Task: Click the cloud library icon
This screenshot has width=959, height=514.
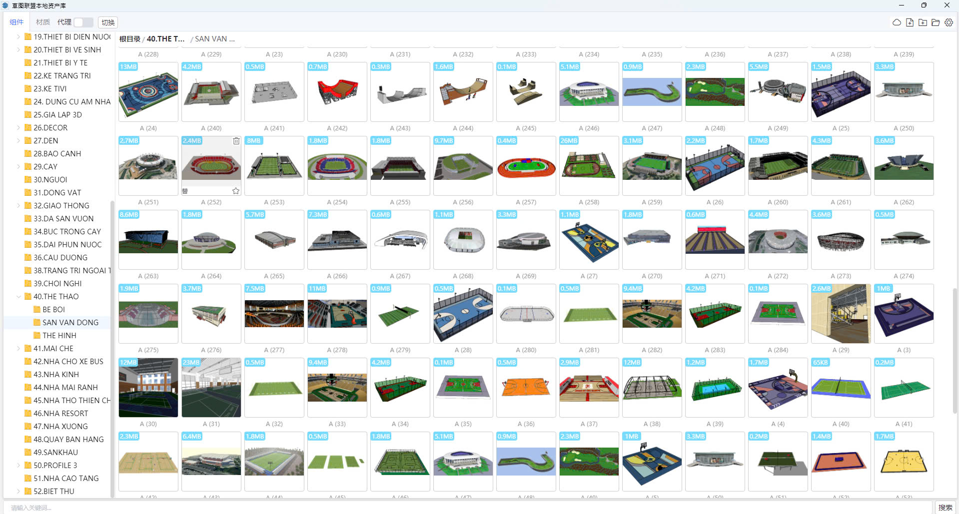Action: coord(897,22)
